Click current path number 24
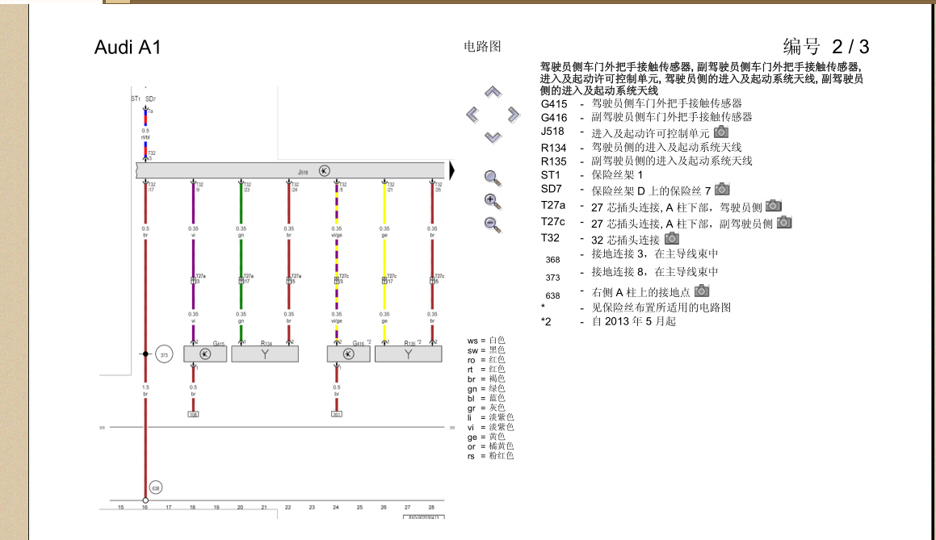Viewport: 936px width, 540px height. tap(335, 507)
